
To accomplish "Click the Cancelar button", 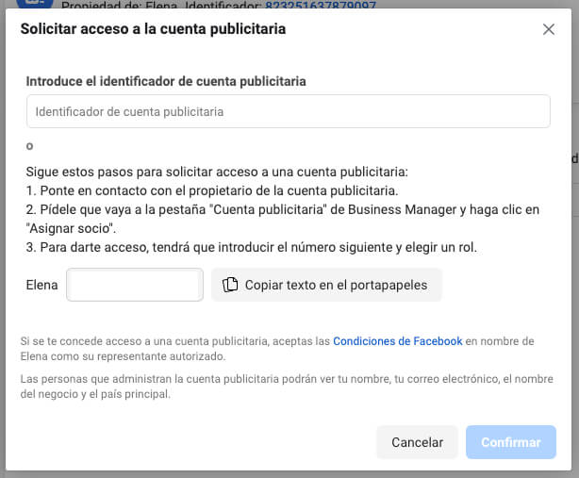I will [417, 442].
